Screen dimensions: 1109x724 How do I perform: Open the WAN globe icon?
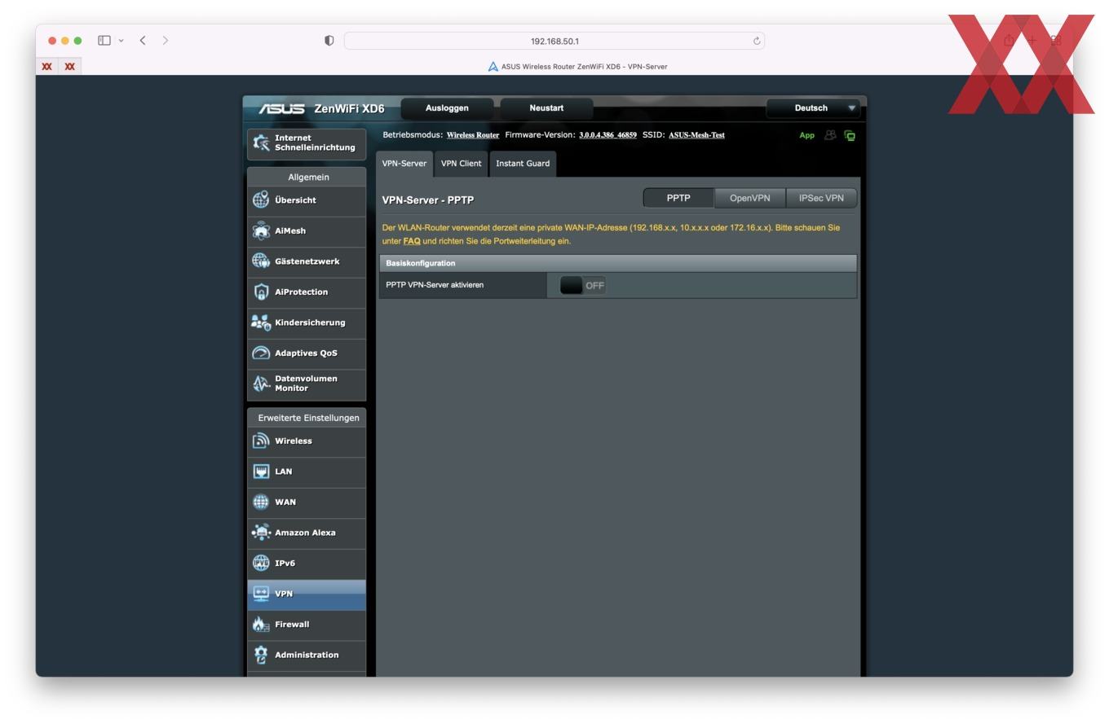pyautogui.click(x=261, y=502)
